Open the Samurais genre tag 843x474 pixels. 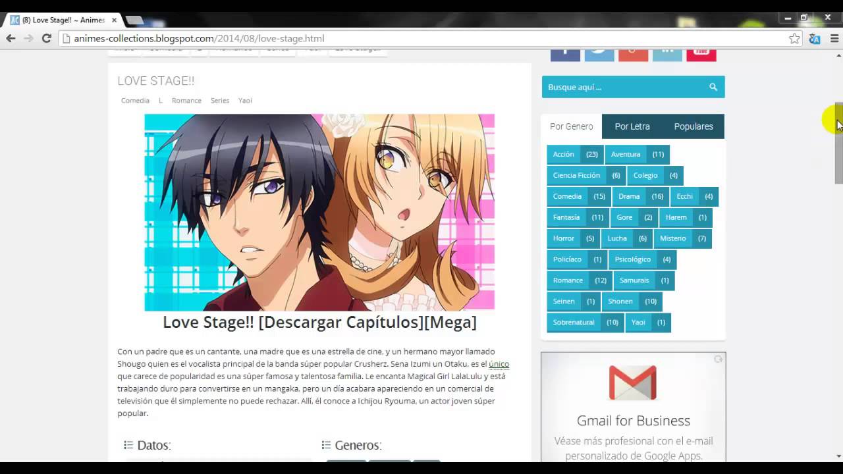click(x=643, y=280)
